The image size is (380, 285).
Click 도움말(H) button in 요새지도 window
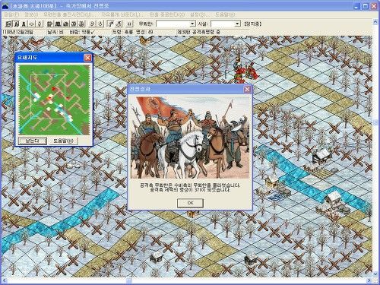click(x=63, y=141)
